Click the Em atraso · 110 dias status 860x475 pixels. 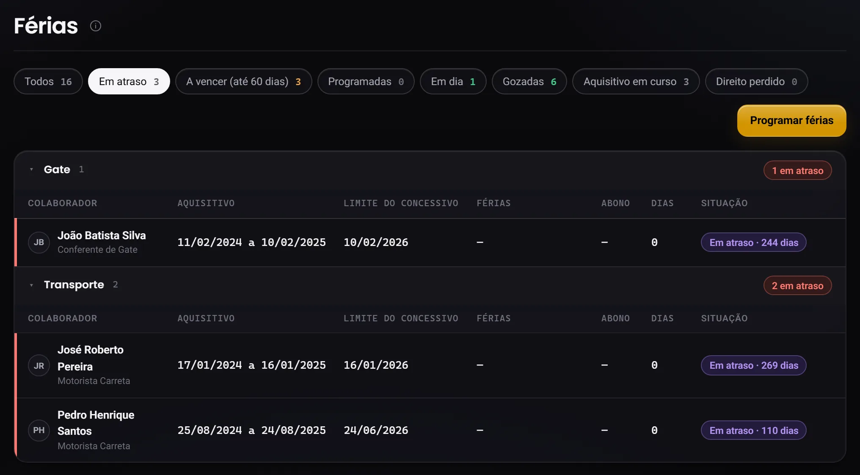[754, 431]
